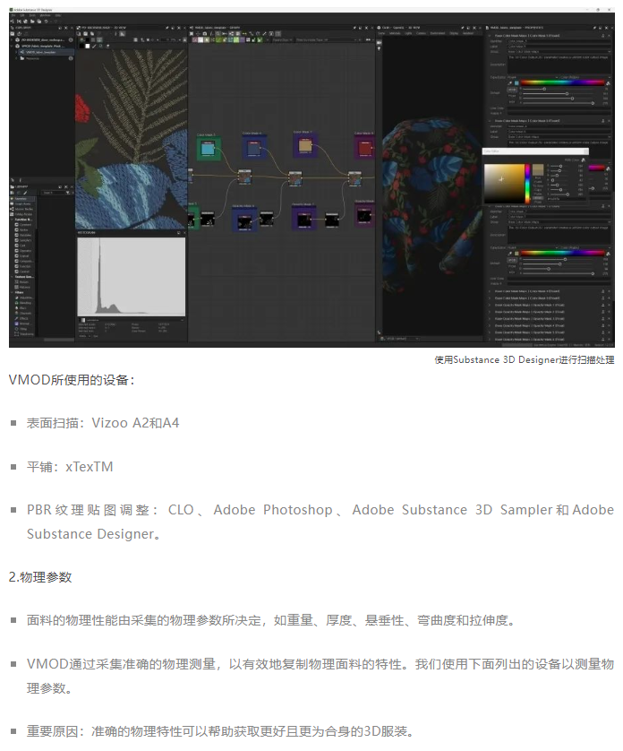
Task: Open the Help menu
Action: (57, 15)
